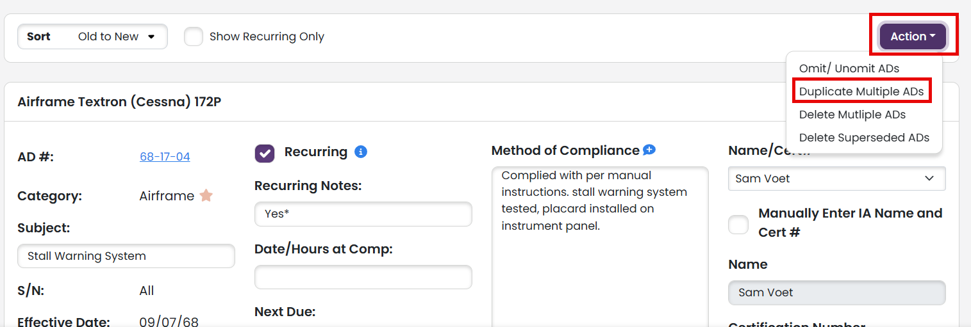Select Delete Mutliple ADs option

pos(852,115)
